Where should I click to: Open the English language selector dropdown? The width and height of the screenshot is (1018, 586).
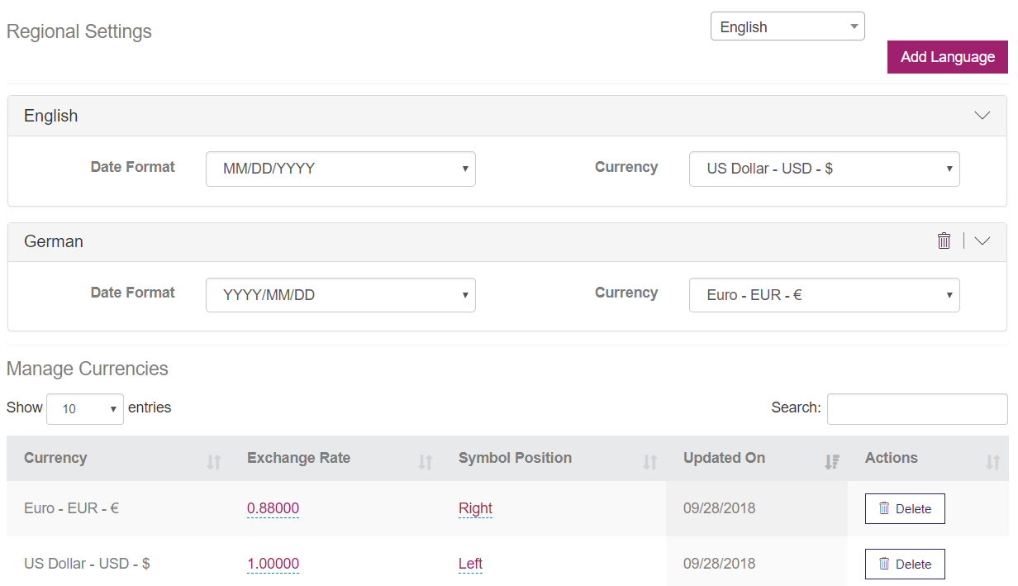click(787, 26)
